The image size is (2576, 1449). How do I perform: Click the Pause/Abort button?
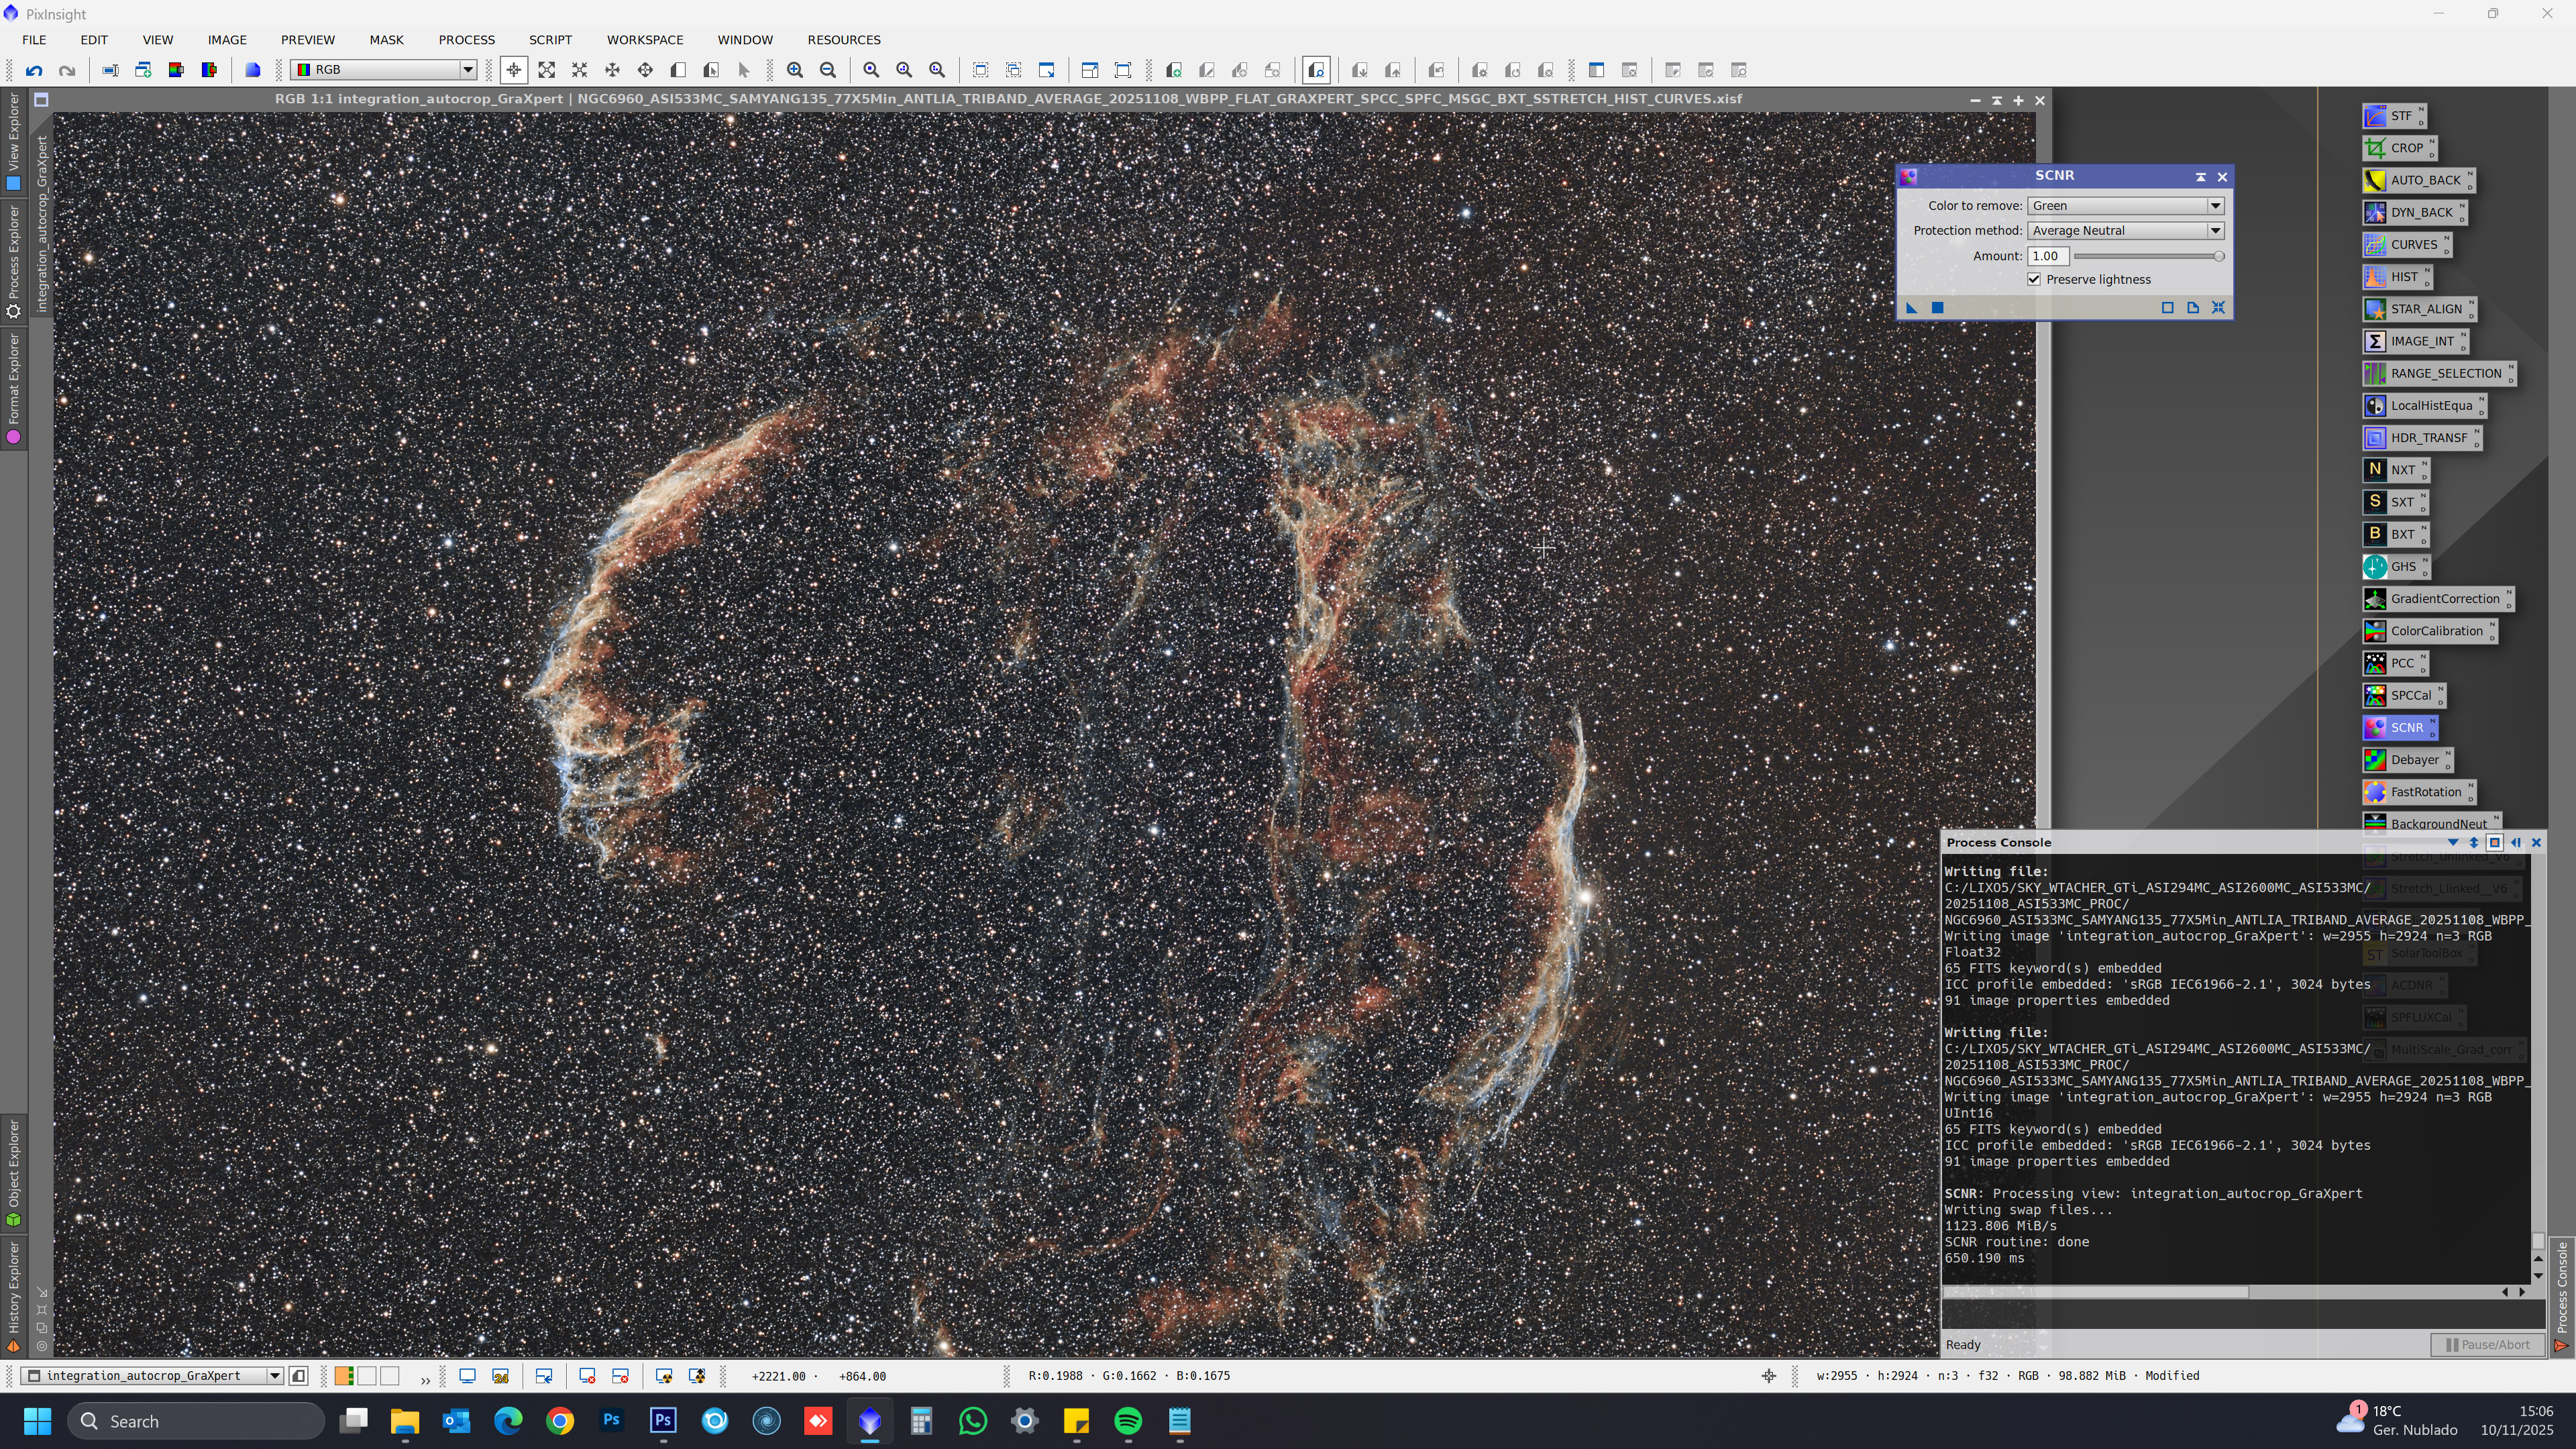(x=2487, y=1345)
